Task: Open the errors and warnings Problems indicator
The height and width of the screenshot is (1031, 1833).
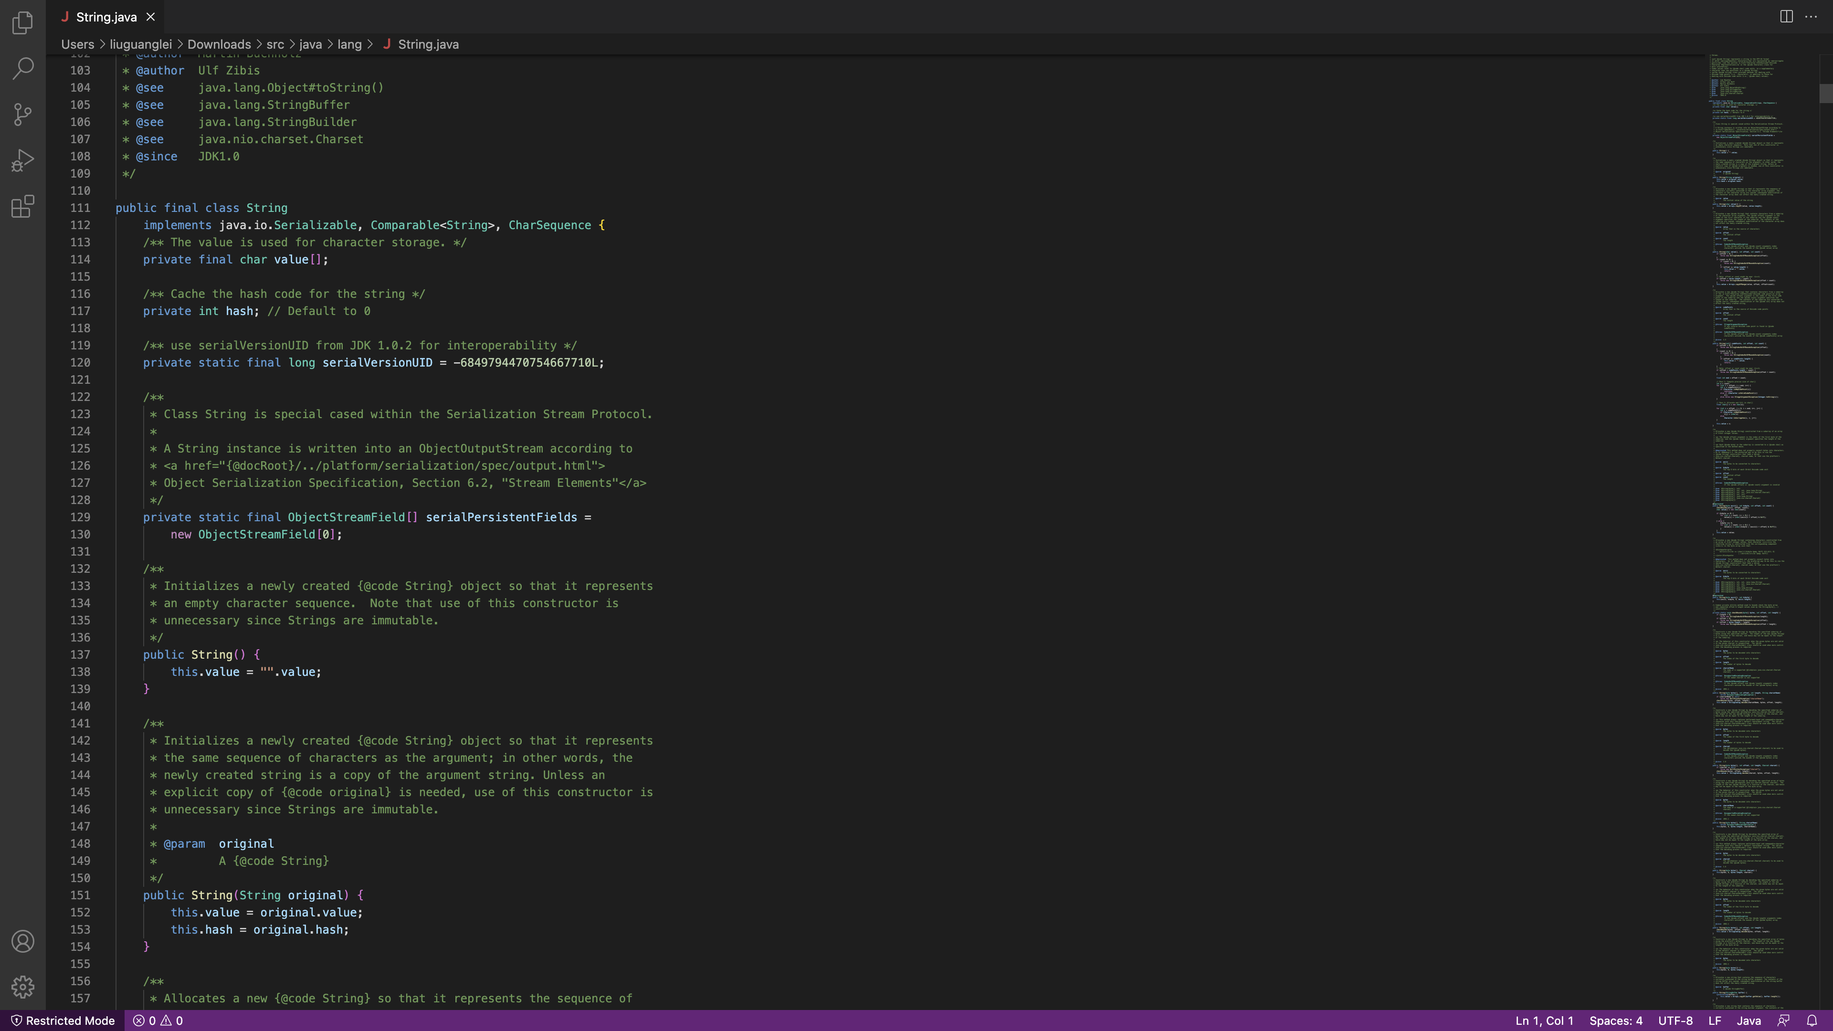Action: click(158, 1020)
